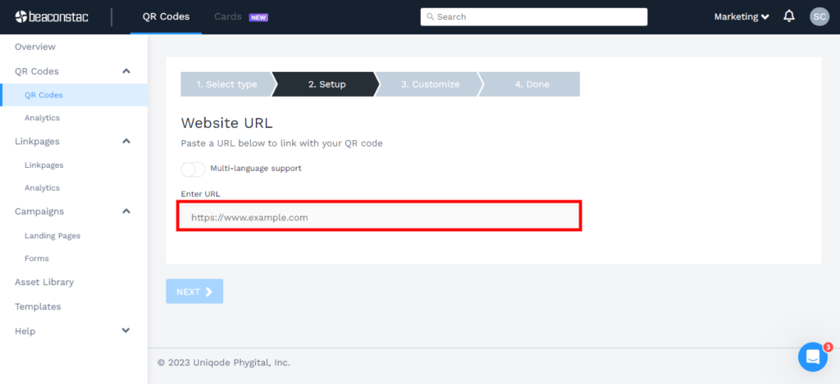Open the chat support bubble

tap(813, 357)
